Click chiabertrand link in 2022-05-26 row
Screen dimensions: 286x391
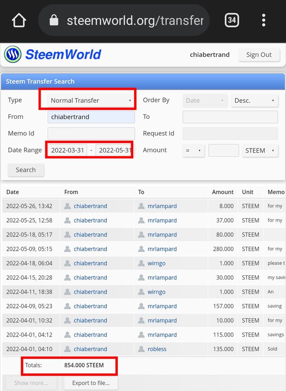[90, 206]
